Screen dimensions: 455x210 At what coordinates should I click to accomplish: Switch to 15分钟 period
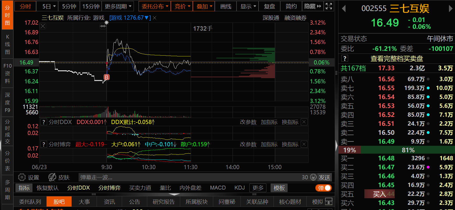tap(91, 6)
